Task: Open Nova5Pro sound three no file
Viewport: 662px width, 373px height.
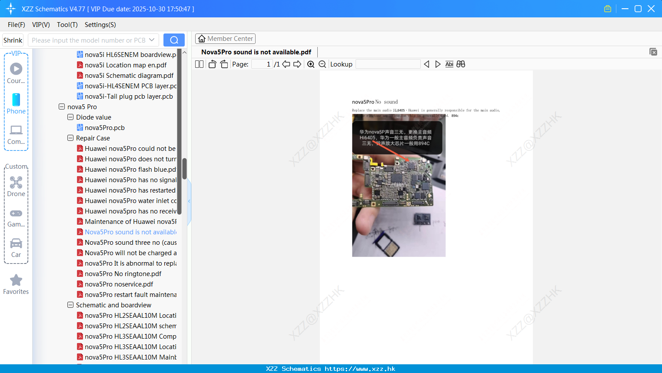Action: click(127, 242)
